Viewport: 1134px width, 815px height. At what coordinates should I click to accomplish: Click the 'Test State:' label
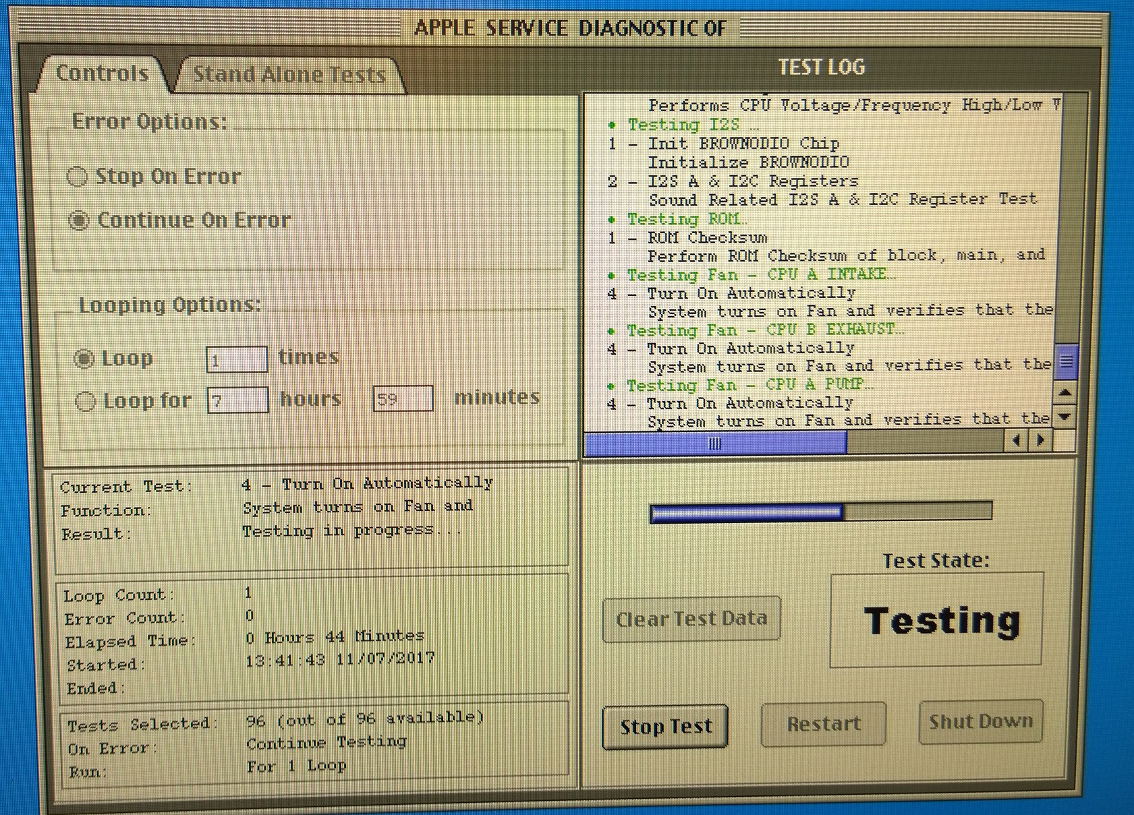coord(936,561)
